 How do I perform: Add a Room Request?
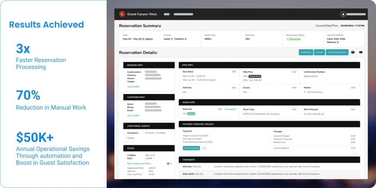[353, 109]
